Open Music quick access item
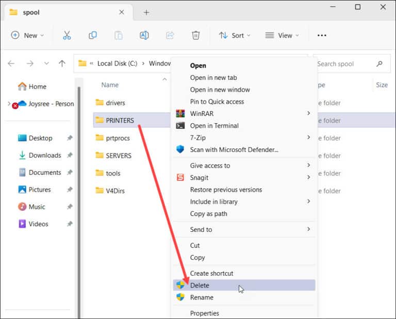396x319 pixels. point(32,207)
